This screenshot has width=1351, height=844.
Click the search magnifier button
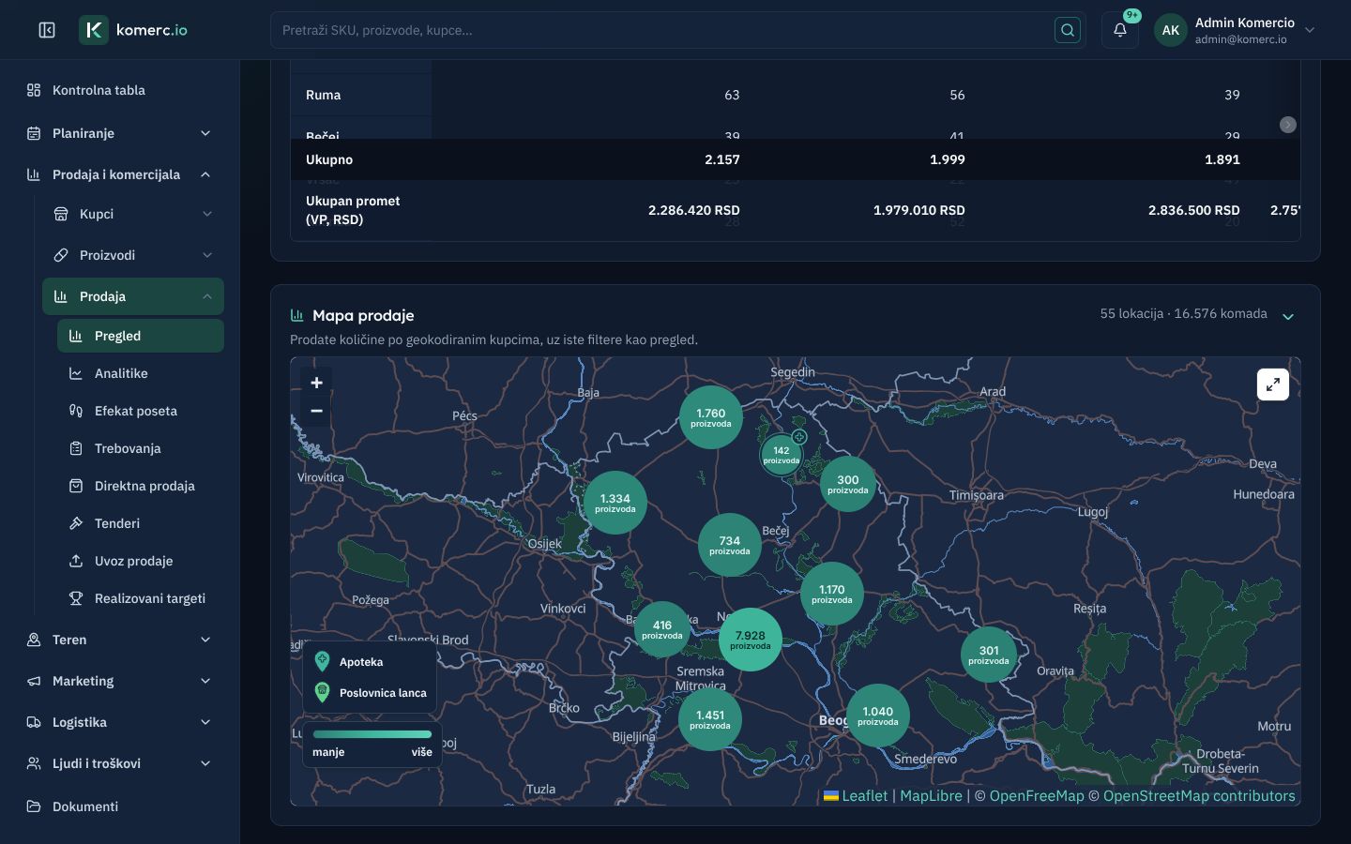click(1068, 30)
